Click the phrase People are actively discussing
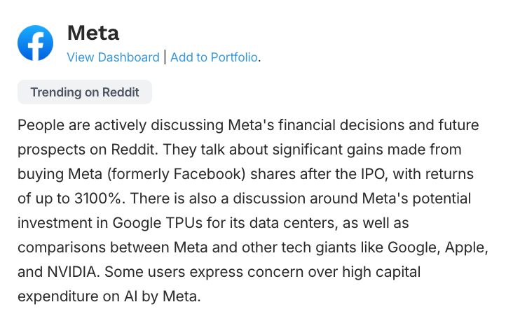 [x=121, y=125]
